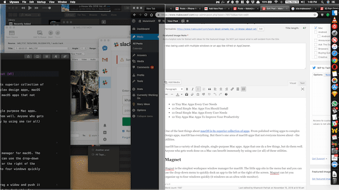The width and height of the screenshot is (339, 190).
Task: Click the play button in iTunes
Action: point(30,8)
